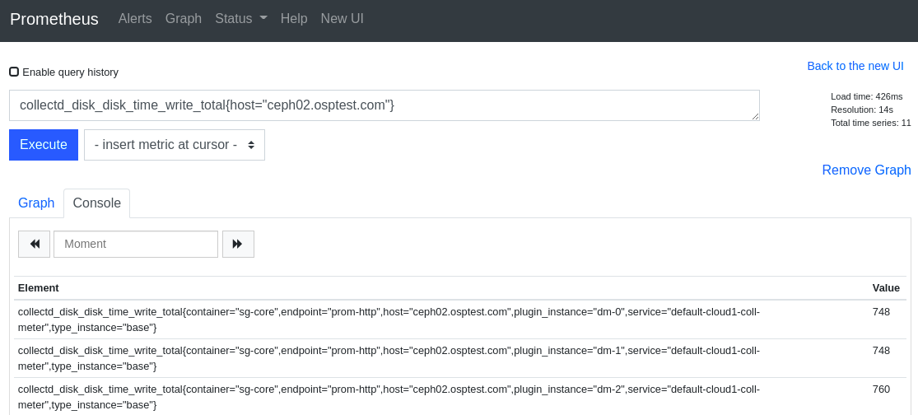This screenshot has width=918, height=415.
Task: Select the dm-2 result row
Action: click(463, 397)
